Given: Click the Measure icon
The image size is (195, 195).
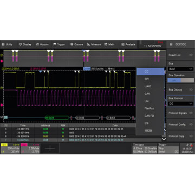Looking at the screenshot, I should 89,44.
